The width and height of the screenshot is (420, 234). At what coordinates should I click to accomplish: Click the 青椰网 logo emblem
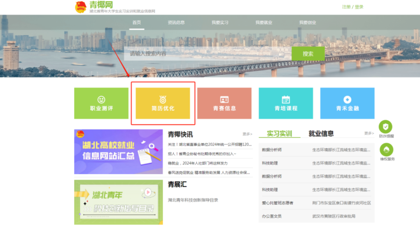80,7
